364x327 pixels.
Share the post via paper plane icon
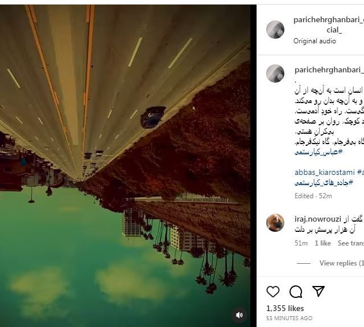pos(318,291)
